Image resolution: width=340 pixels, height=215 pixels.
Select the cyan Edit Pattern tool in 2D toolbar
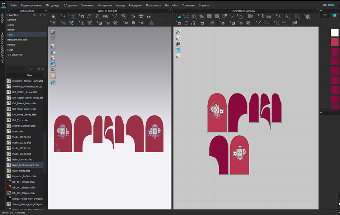tap(178, 16)
